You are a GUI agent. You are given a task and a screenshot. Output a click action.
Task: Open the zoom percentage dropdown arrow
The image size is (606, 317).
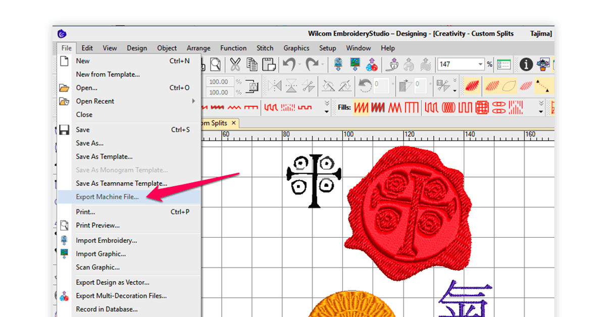tap(480, 64)
